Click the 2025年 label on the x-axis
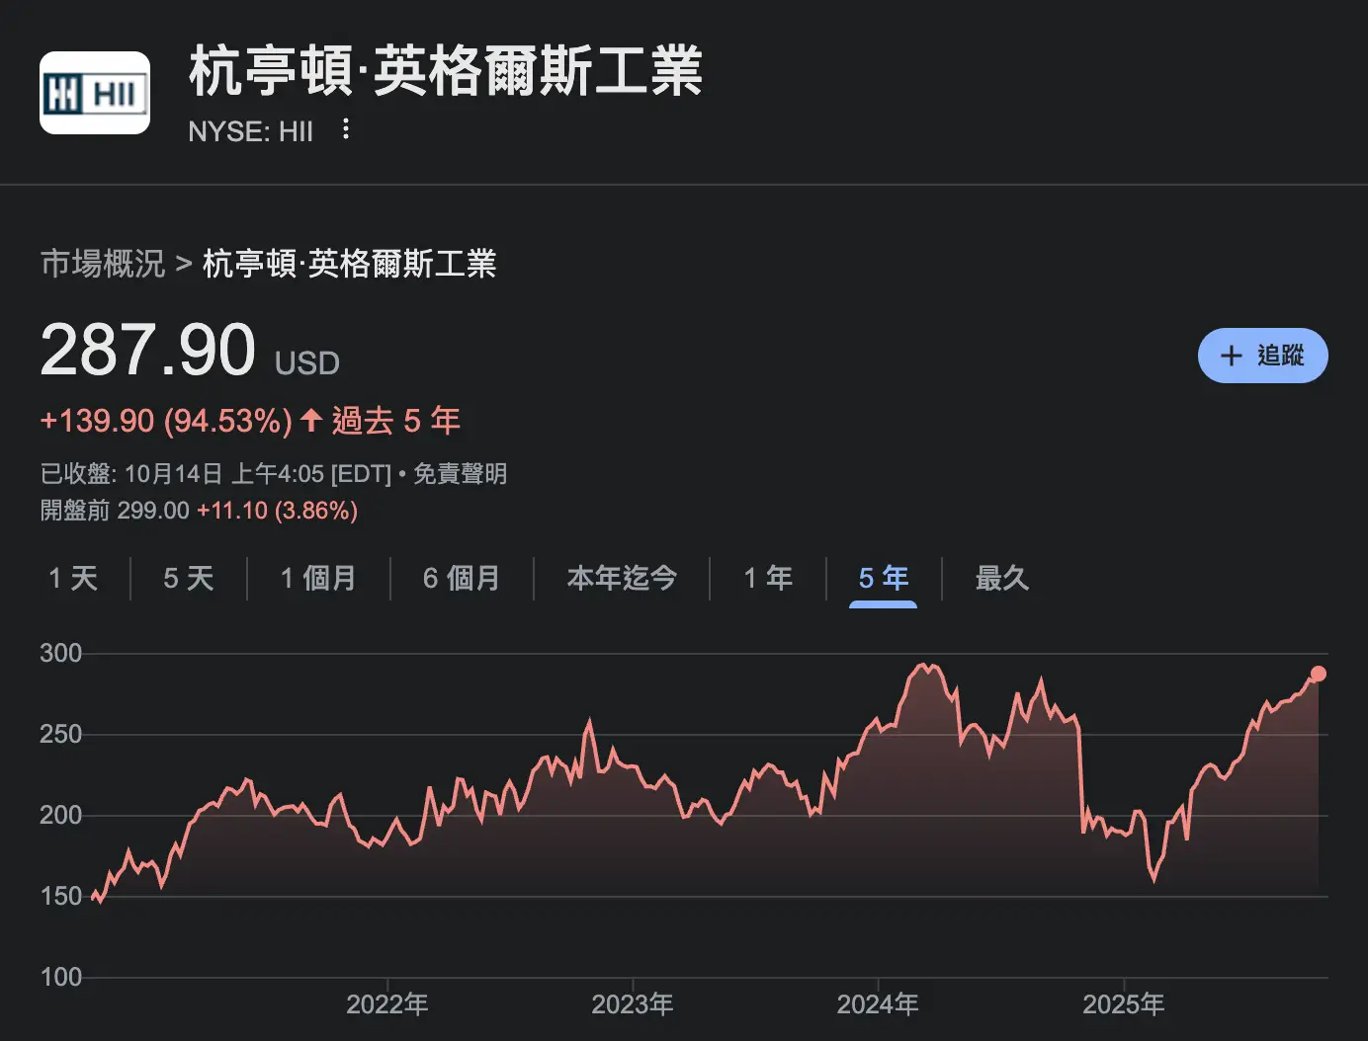The height and width of the screenshot is (1041, 1368). click(x=1123, y=1004)
